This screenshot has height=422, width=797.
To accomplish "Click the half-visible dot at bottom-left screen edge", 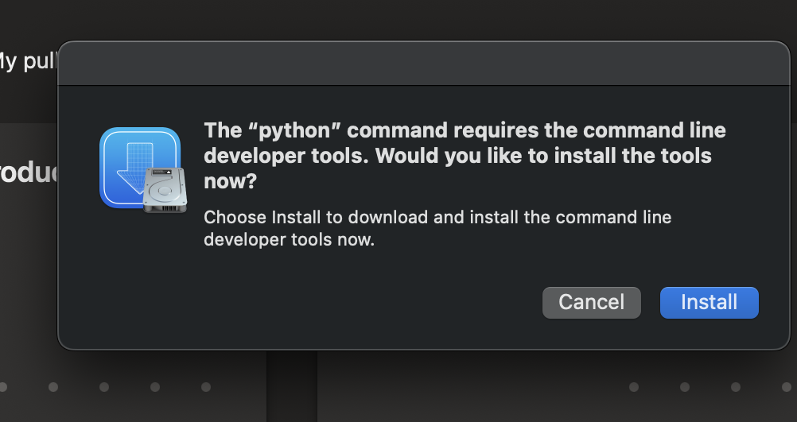I will 2,387.
